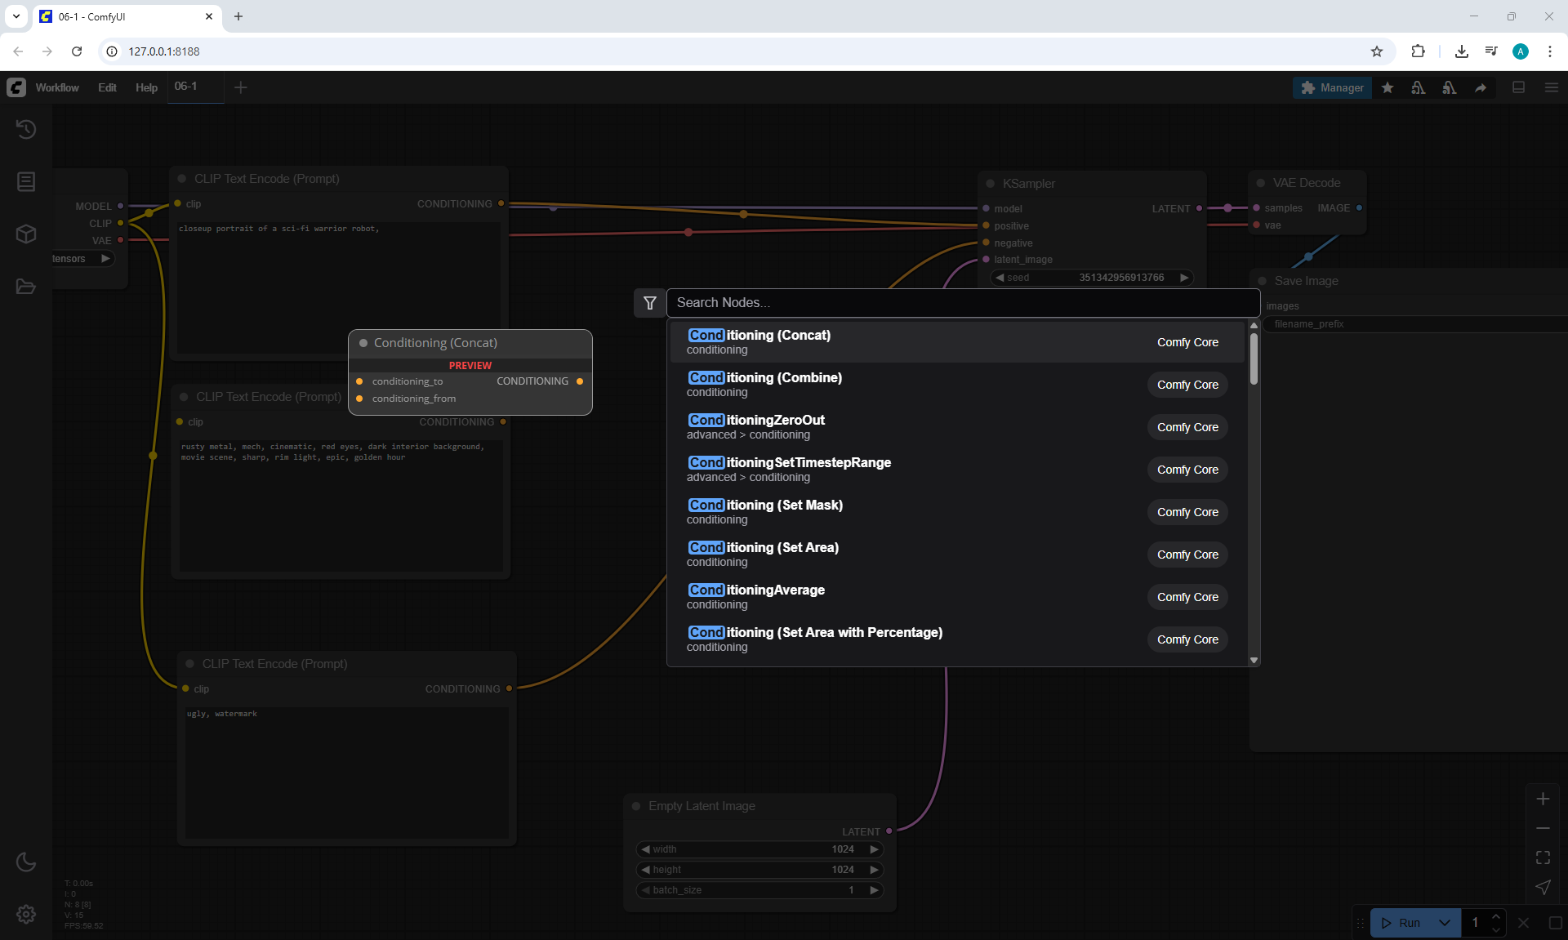Open the queue history sidebar icon
Image resolution: width=1568 pixels, height=940 pixels.
26,129
